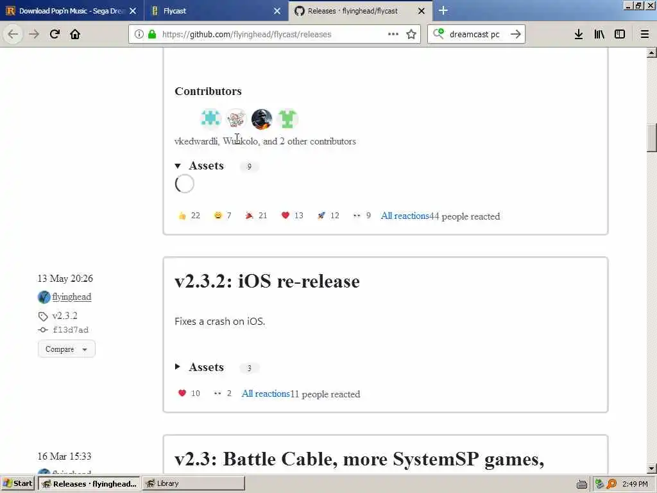Screen dimensions: 657x493
Task: Click scrollbar down arrow
Action: (652, 468)
